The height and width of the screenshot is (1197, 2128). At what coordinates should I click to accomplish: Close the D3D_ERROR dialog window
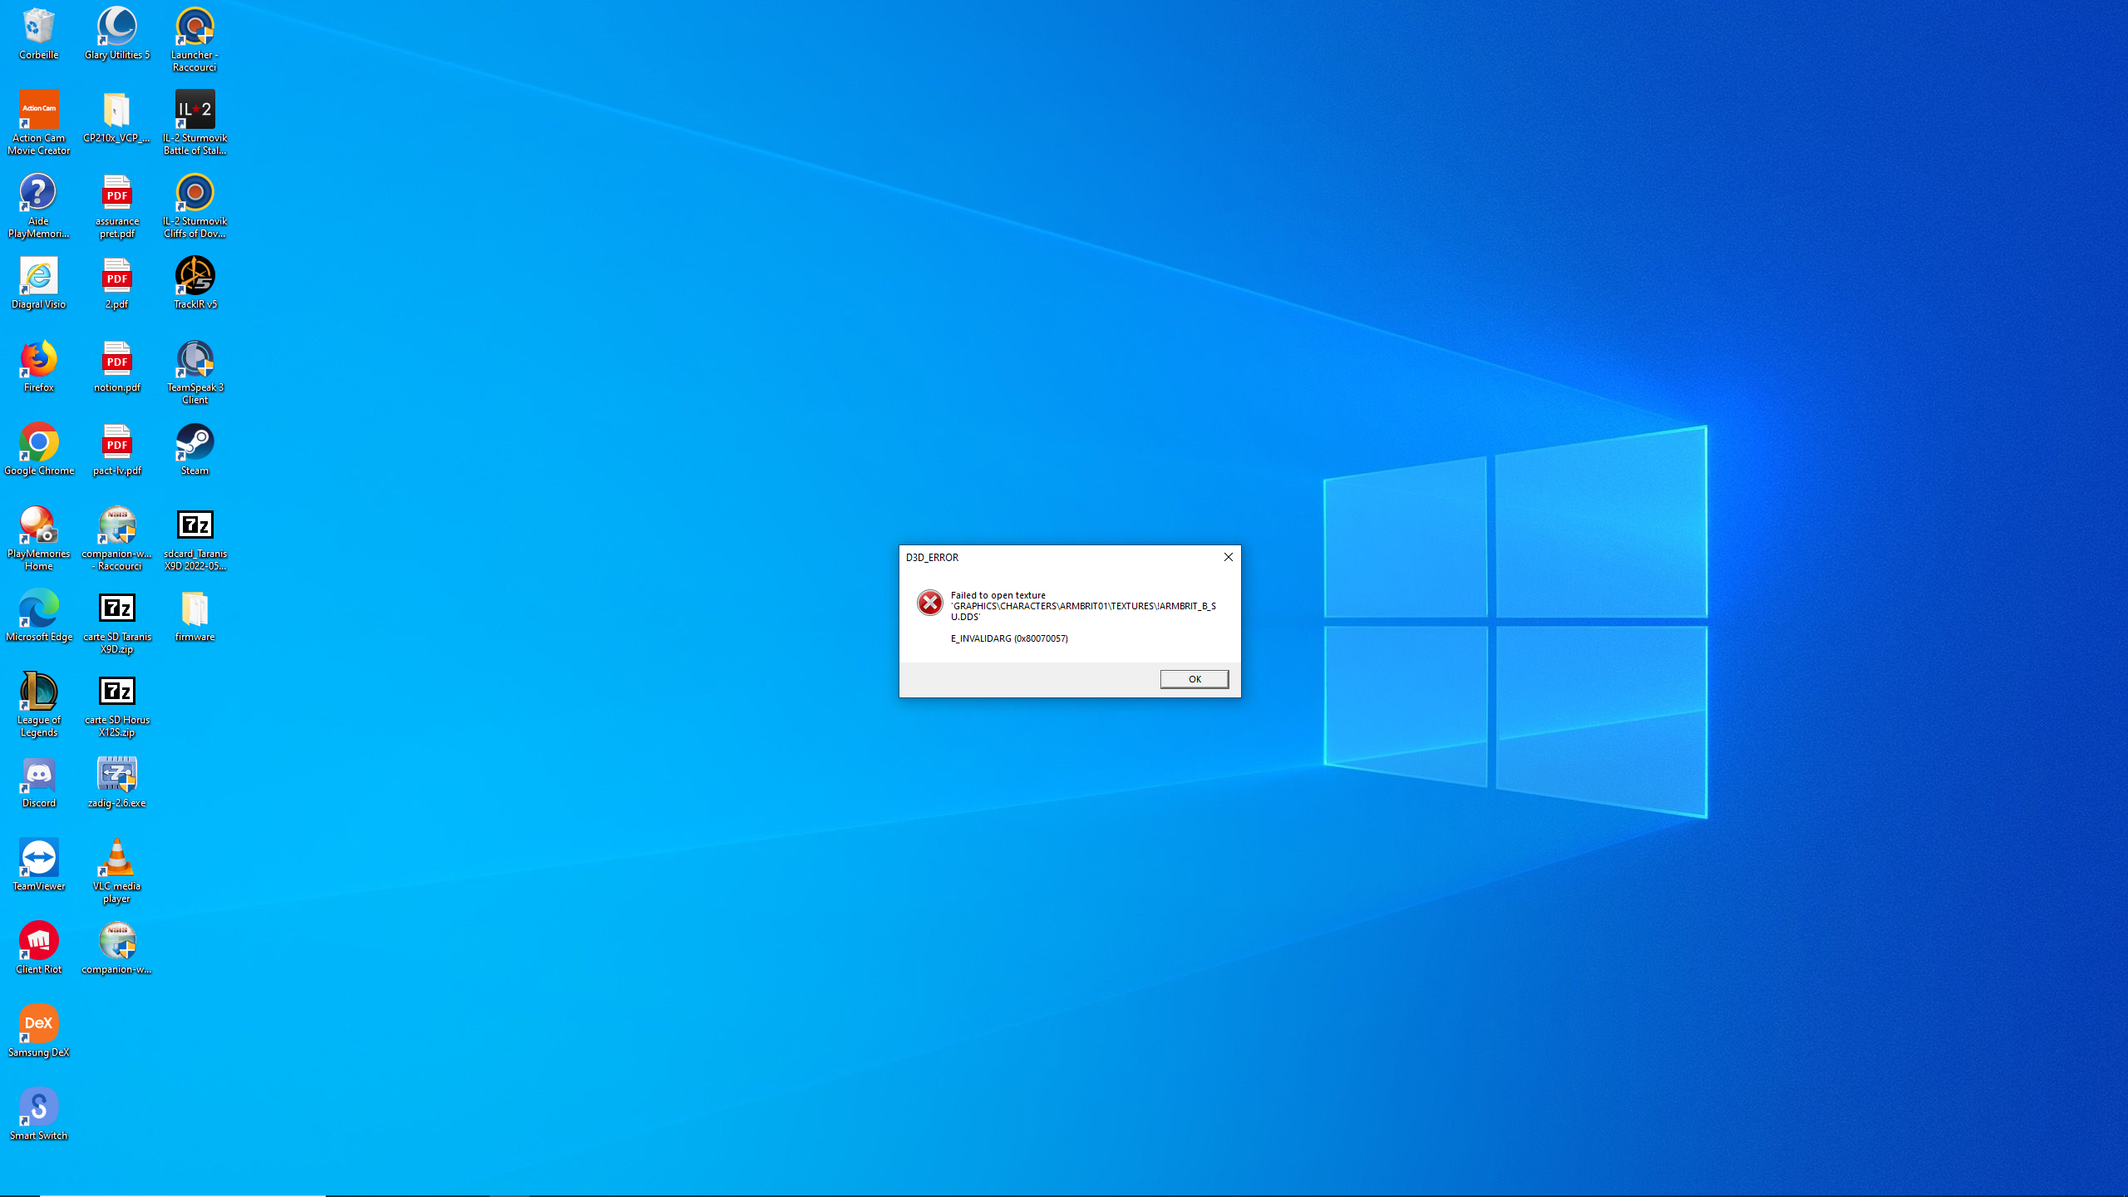[x=1228, y=557]
